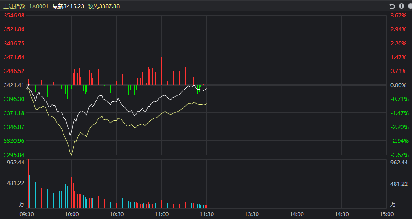Viewport: 412px width, 219px height.
Task: Click the 13:30 time axis label
Action: point(252,214)
